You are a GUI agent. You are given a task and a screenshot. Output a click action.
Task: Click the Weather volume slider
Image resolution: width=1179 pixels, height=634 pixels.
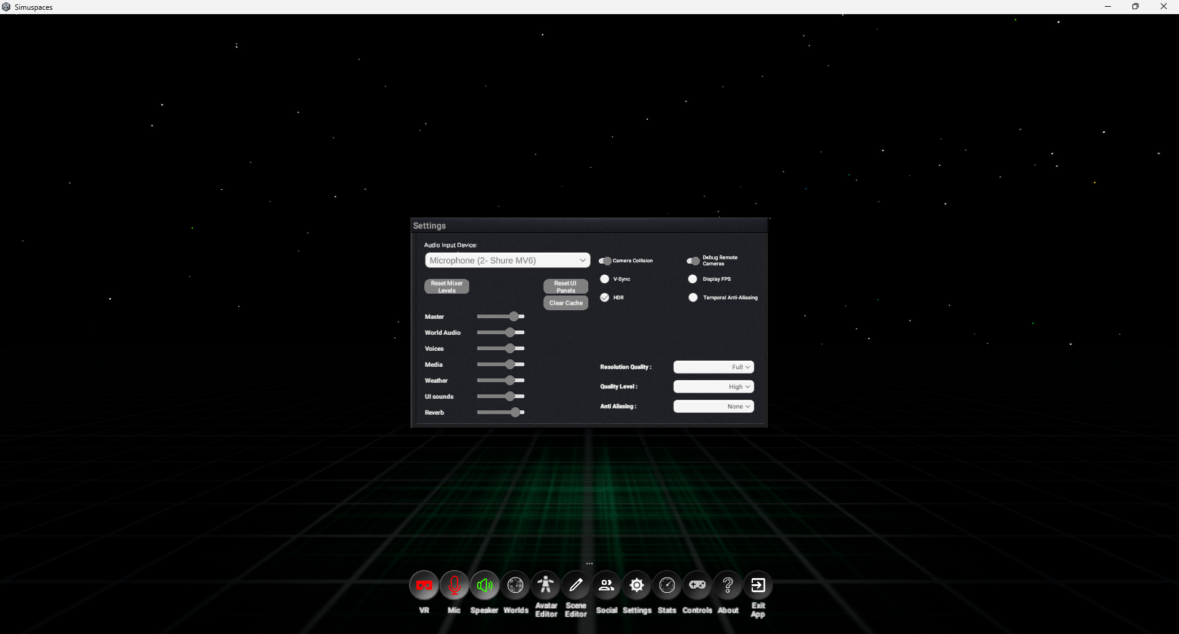[x=500, y=380]
